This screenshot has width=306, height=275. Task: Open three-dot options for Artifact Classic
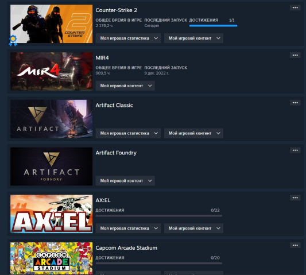tap(295, 103)
